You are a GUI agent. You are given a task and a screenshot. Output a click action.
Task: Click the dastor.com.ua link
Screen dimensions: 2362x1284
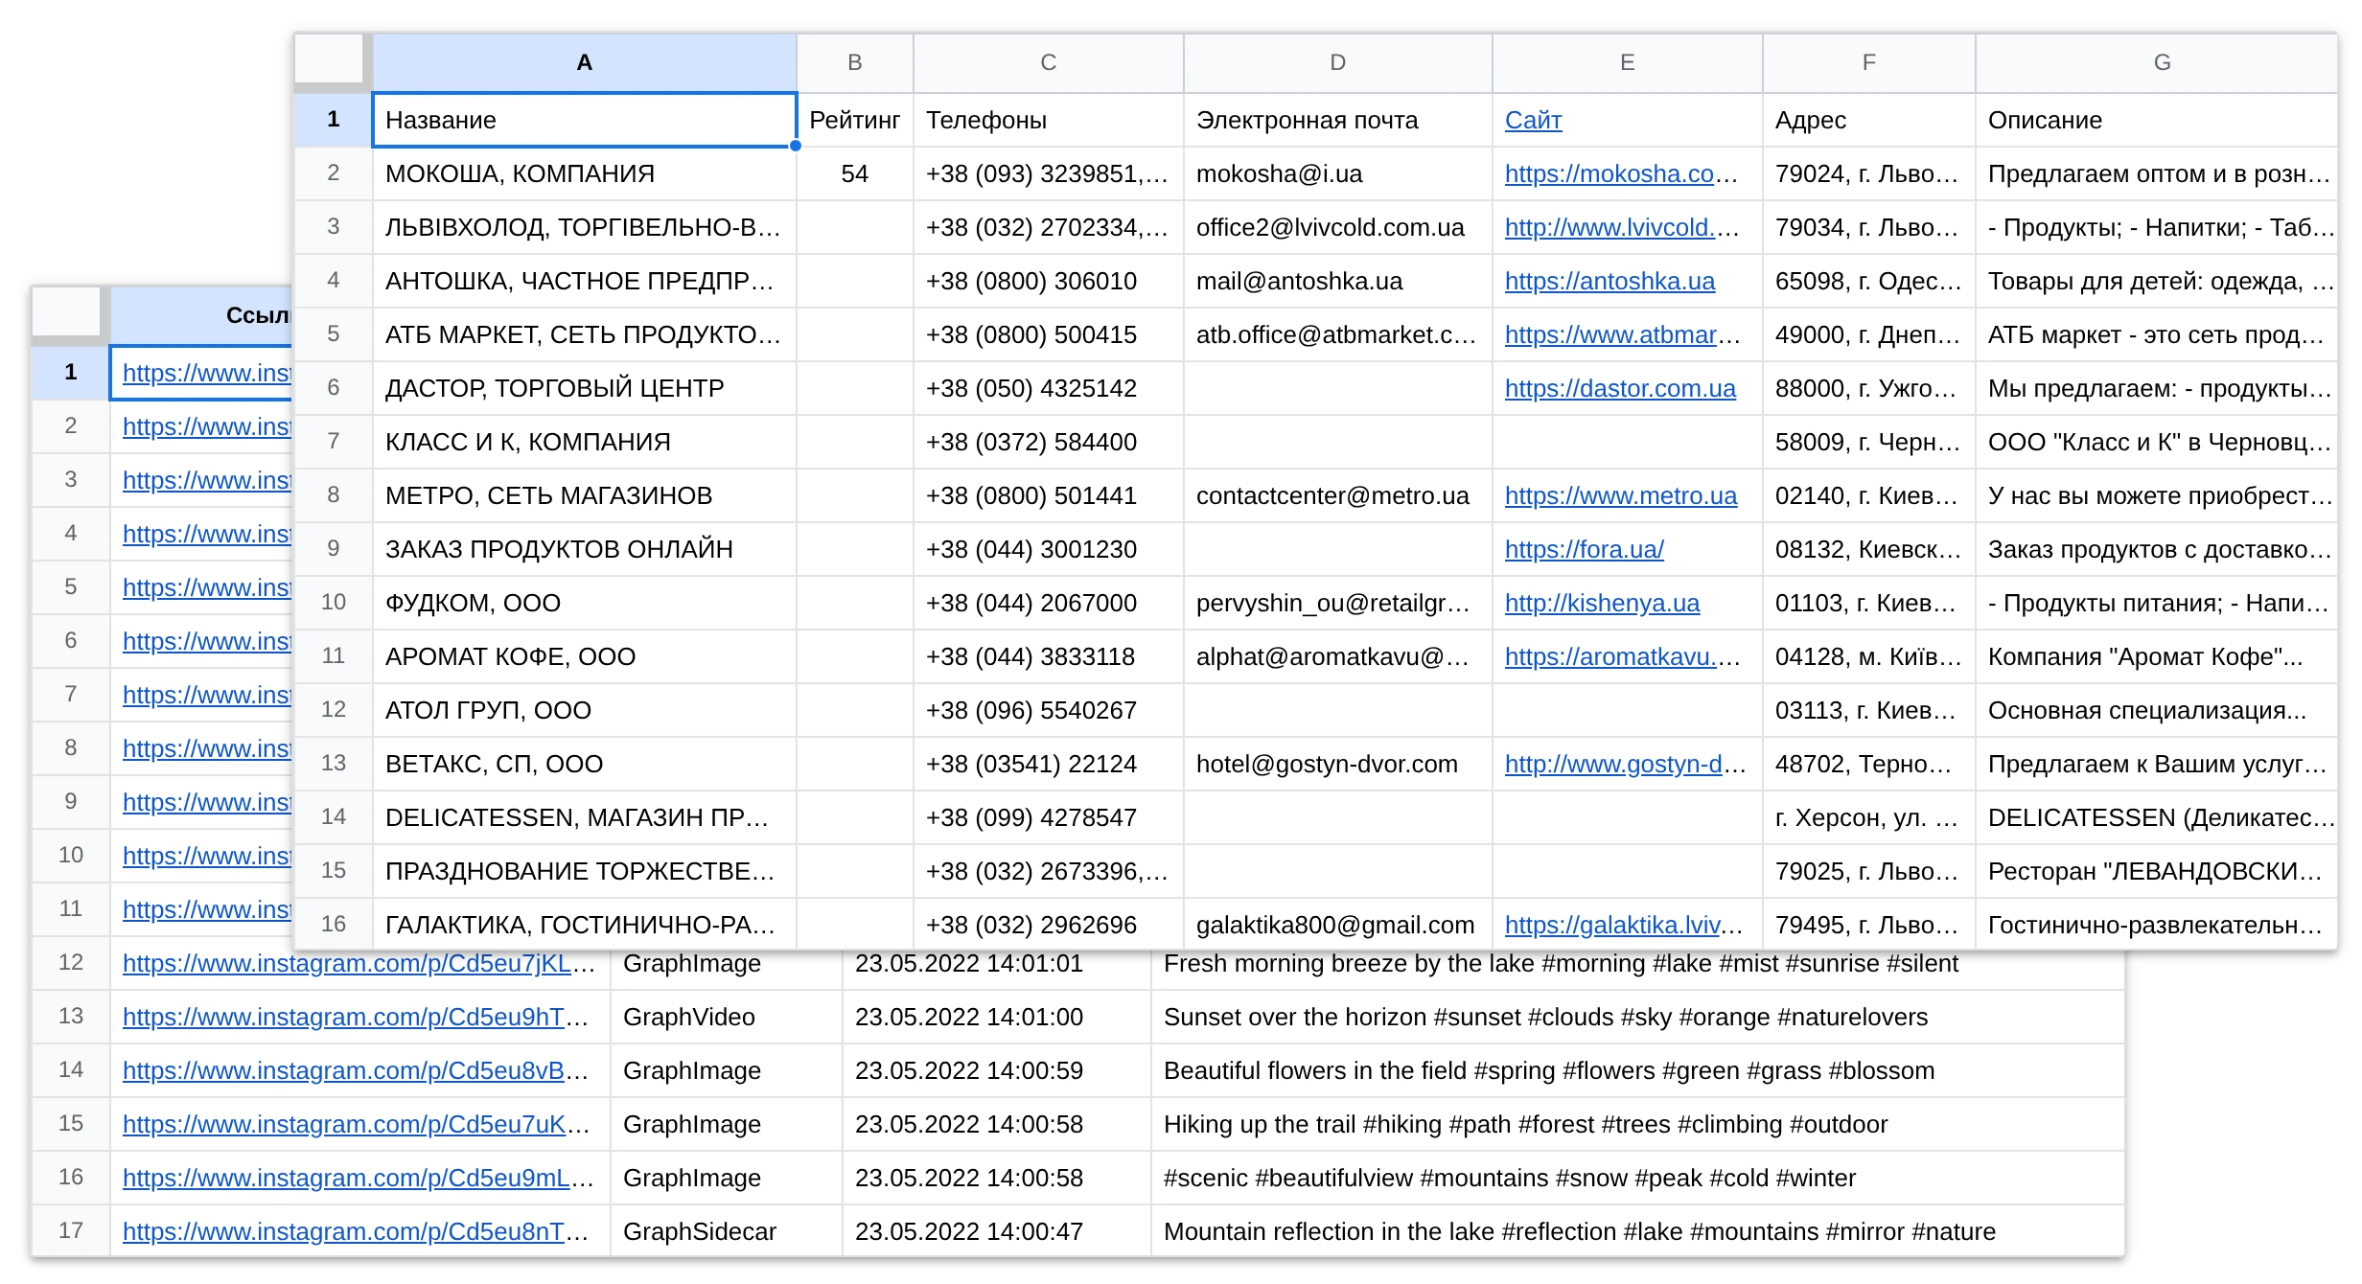click(1620, 388)
